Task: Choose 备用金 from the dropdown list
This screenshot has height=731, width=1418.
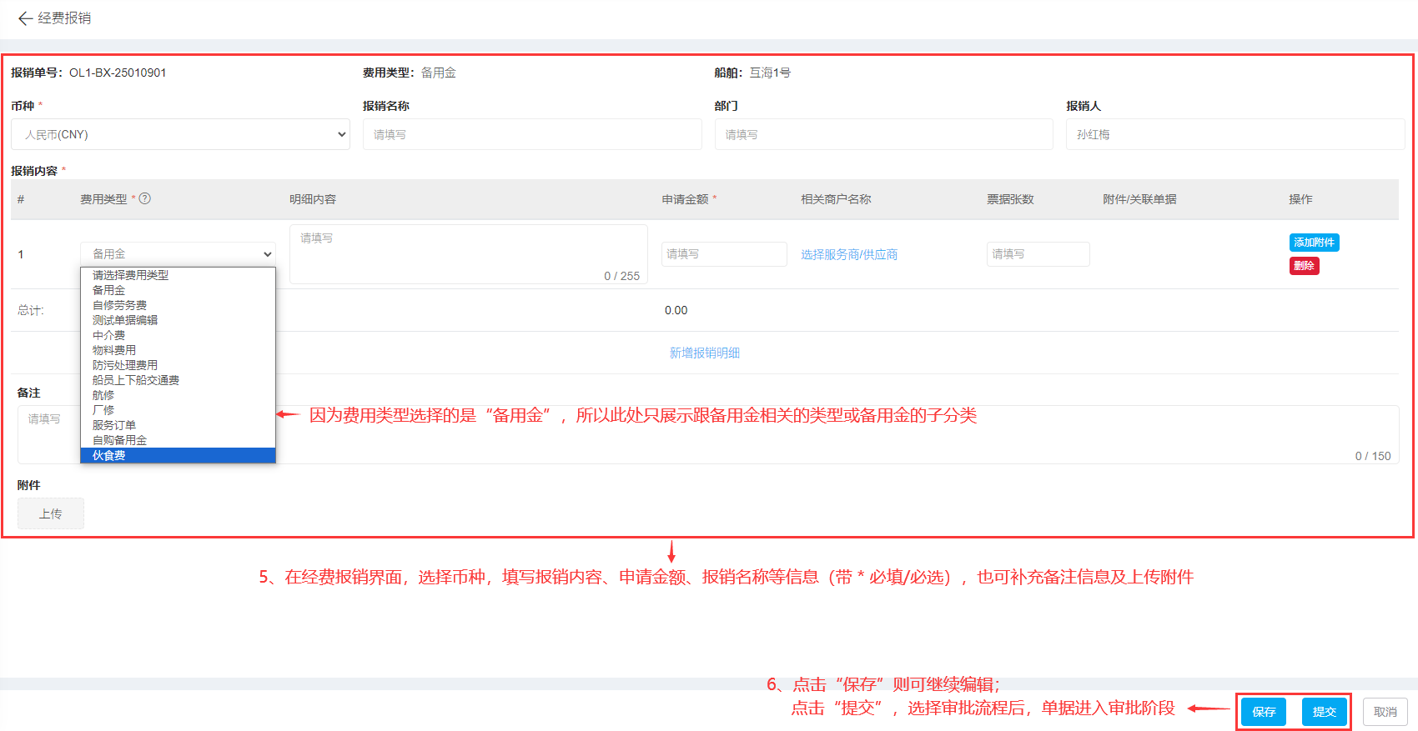Action: coord(178,290)
